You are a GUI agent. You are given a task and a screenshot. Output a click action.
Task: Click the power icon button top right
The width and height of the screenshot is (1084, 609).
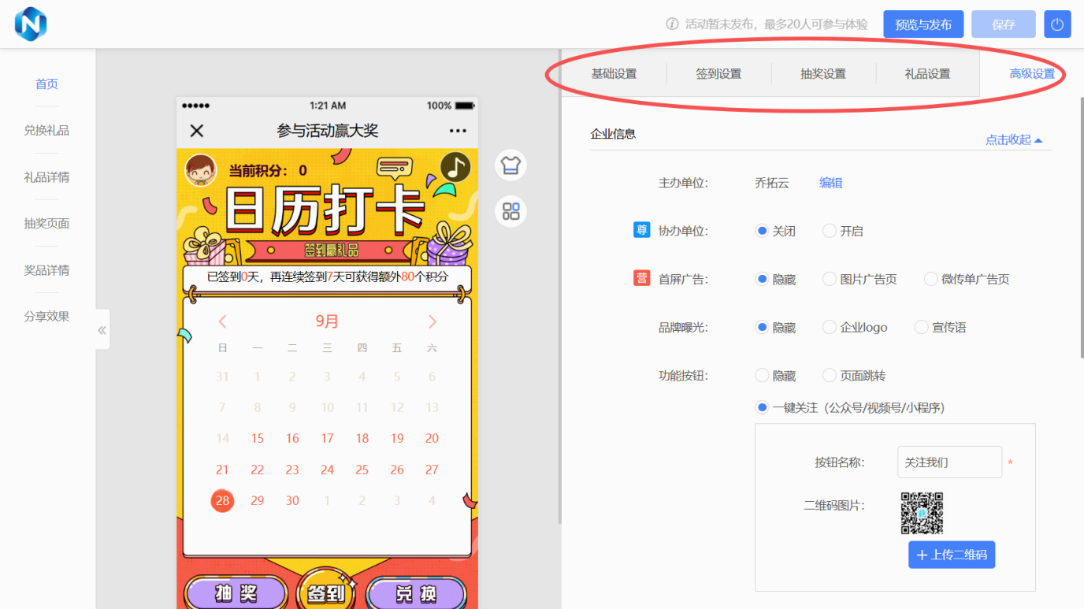tap(1057, 24)
